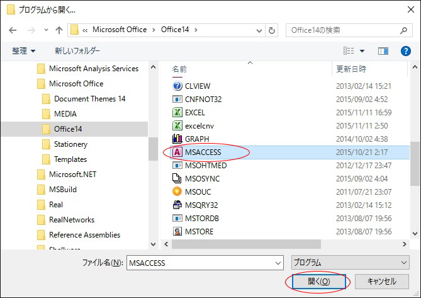Screen dimensions: 421x298
Task: Expand the chevron after Office14 breadcrumb
Action: pos(196,30)
